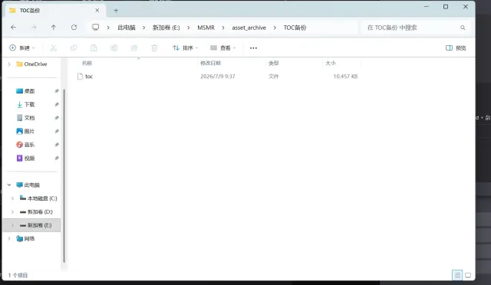
Task: Close the TOC备份 tab
Action: click(97, 10)
